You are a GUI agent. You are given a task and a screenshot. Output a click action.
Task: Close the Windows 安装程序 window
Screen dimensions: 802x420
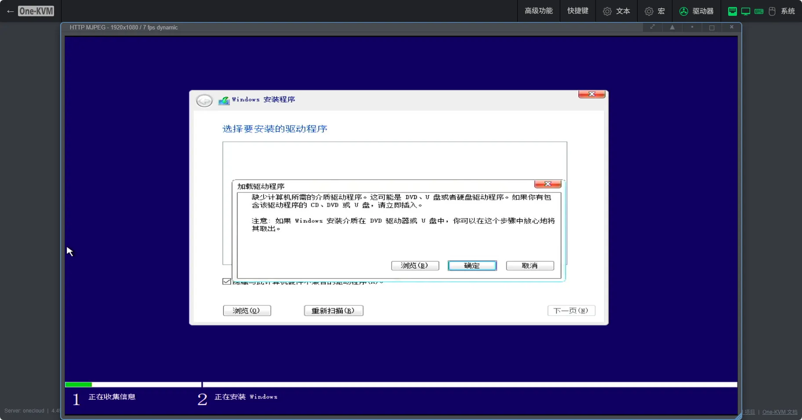point(592,94)
